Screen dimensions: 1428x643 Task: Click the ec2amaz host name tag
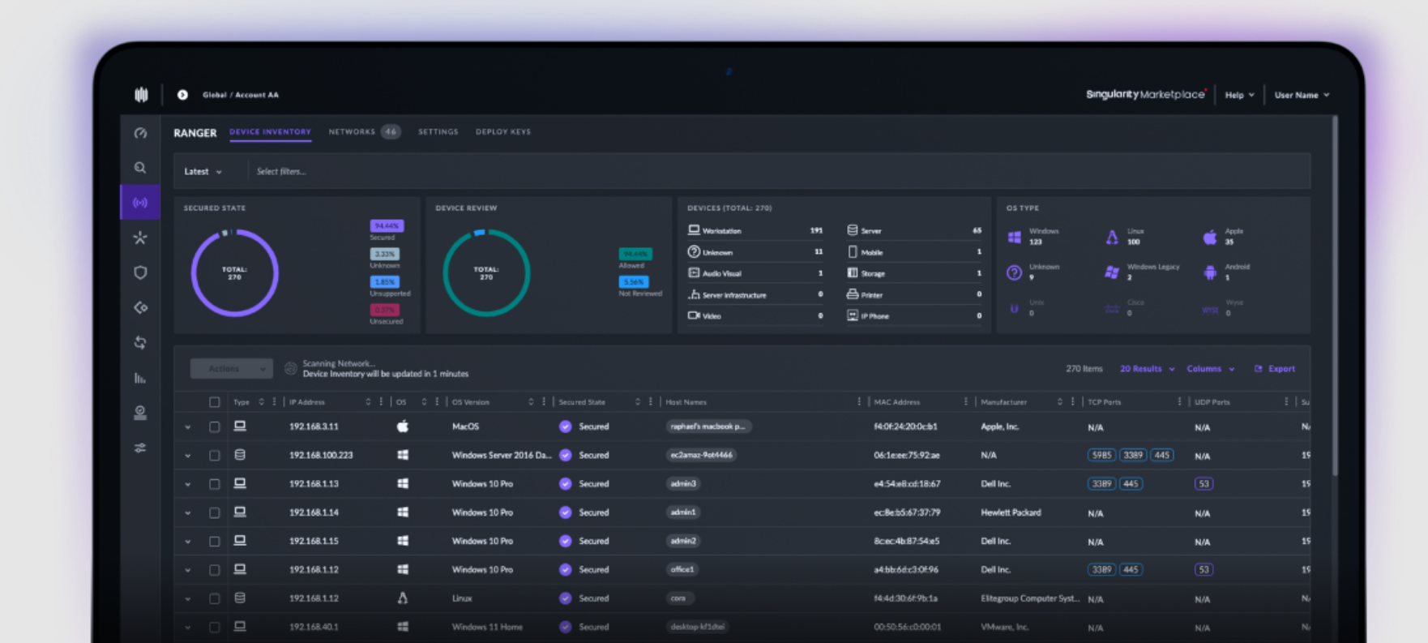702,455
